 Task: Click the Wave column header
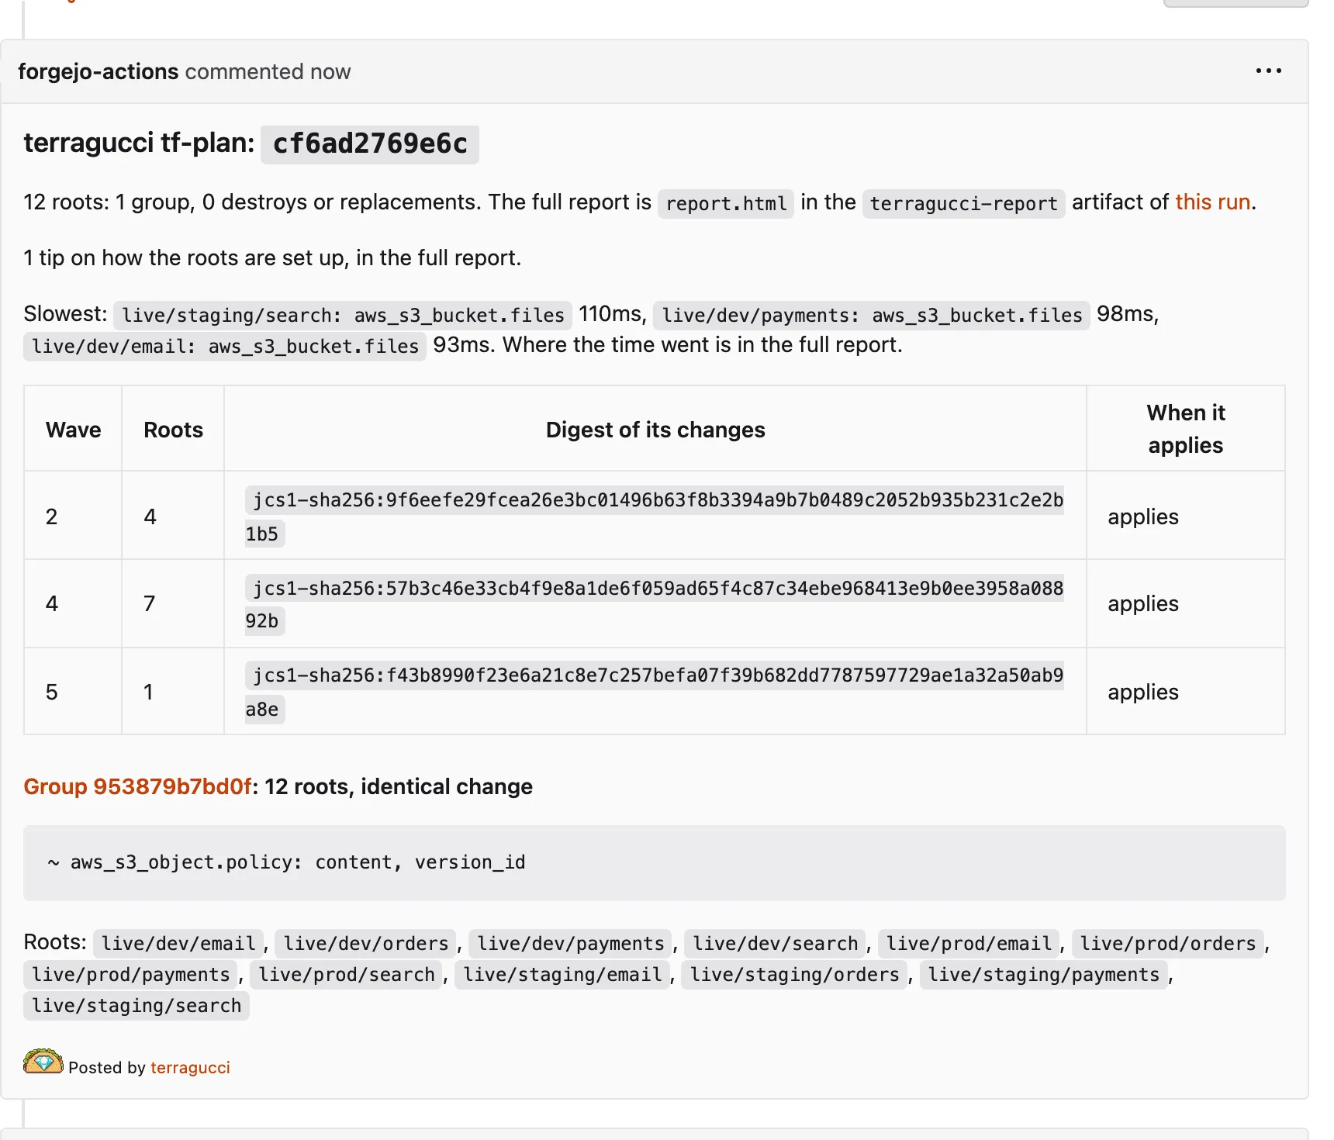[74, 430]
